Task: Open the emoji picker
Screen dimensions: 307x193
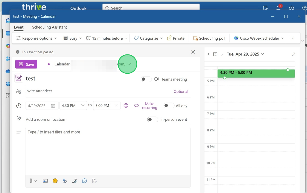Action: pyautogui.click(x=55, y=181)
